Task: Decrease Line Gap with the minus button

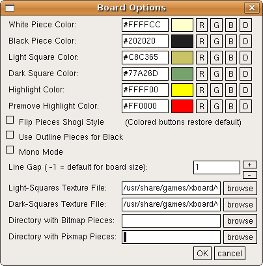Action: coord(250,175)
